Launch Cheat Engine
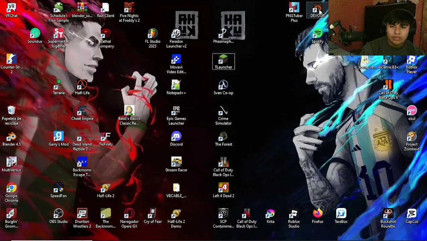This screenshot has width=427, height=241. (x=82, y=113)
